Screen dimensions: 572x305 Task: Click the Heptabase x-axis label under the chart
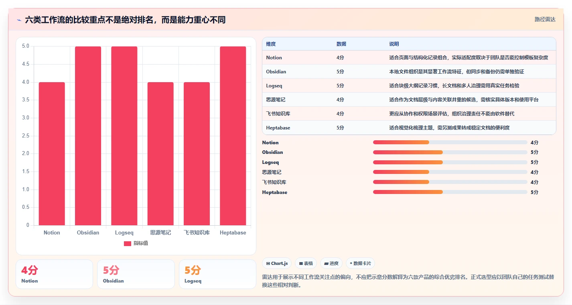pyautogui.click(x=233, y=233)
